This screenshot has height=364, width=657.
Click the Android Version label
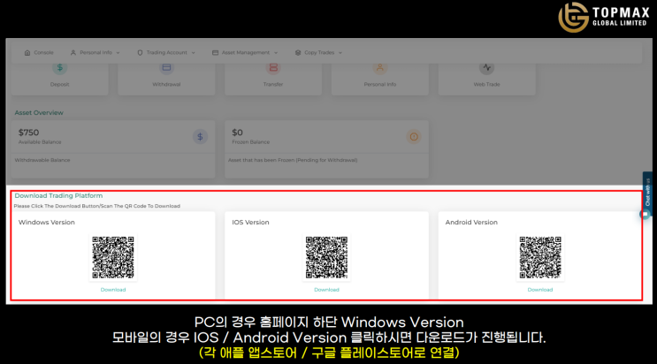coord(471,223)
